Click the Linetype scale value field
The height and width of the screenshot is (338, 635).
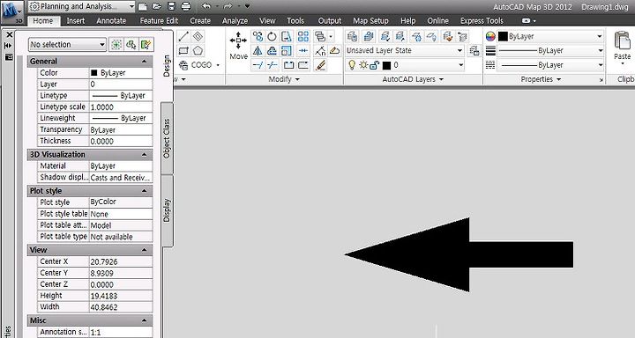(x=120, y=107)
